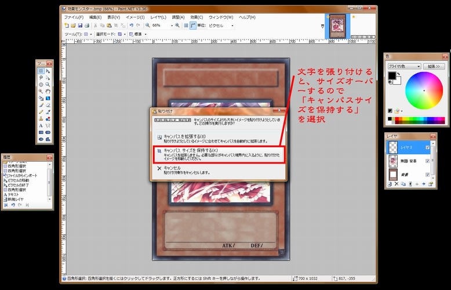The image size is (451, 290).
Task: Select the Magic Wand tool
Action: pos(41,92)
